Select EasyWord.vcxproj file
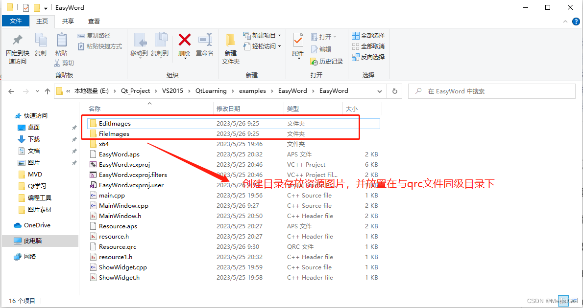Viewport: 583px width, 308px height. click(234, 165)
